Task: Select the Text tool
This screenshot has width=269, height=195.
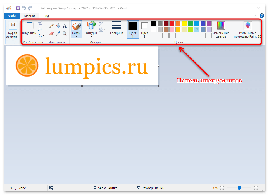Action: click(65, 26)
